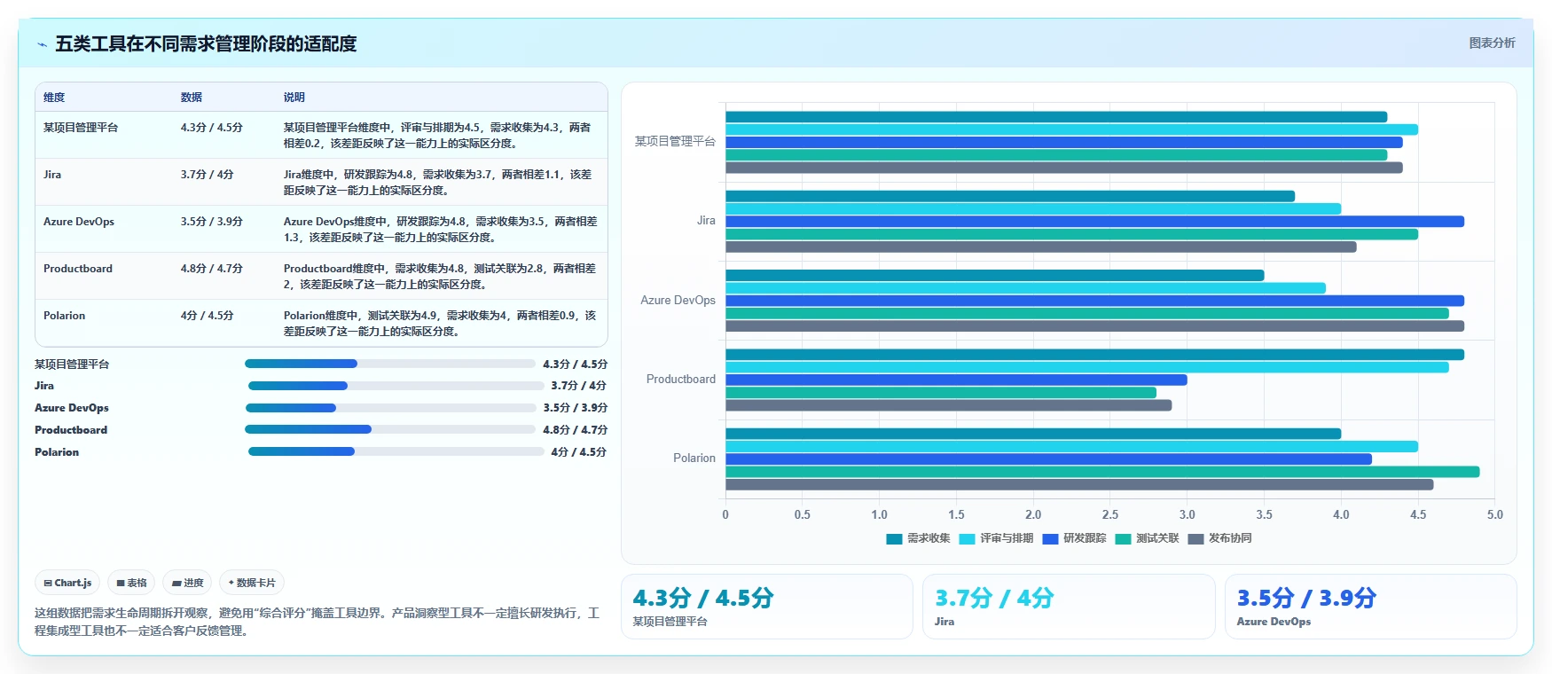
Task: Click the 说明 table column header
Action: click(294, 98)
